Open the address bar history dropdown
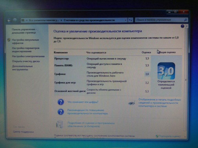198x148 pixels. [x=125, y=20]
